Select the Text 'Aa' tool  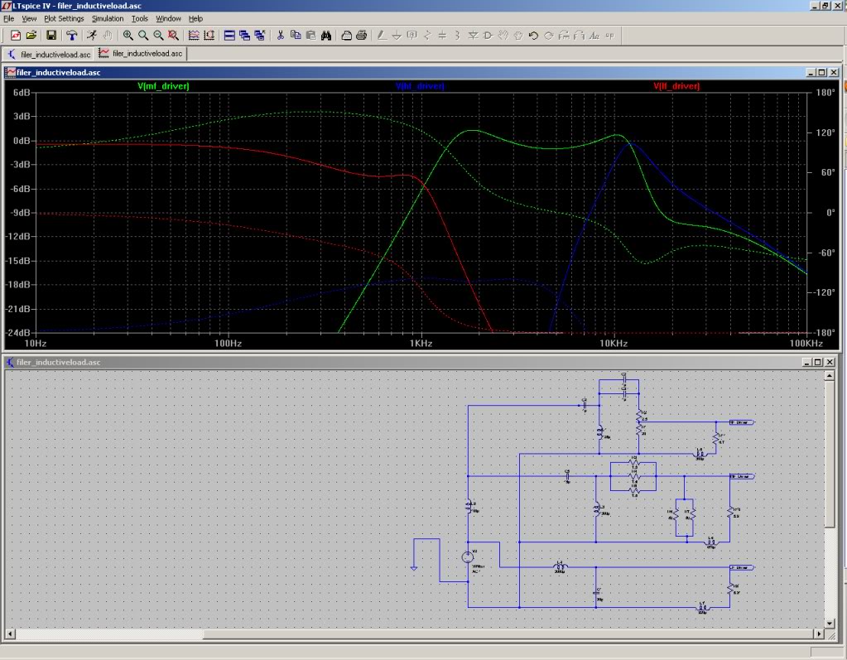point(594,36)
